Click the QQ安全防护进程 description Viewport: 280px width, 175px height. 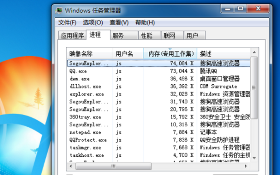click(219, 140)
